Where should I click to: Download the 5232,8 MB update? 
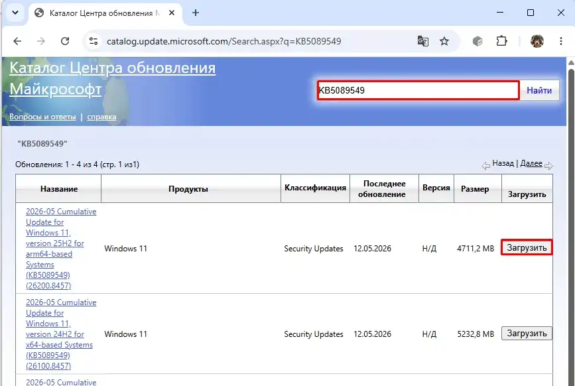(x=527, y=333)
